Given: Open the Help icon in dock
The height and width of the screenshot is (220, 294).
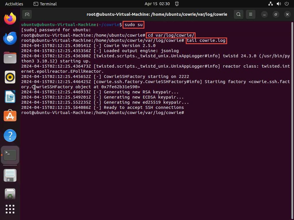Looking at the screenshot, I should [x=10, y=135].
